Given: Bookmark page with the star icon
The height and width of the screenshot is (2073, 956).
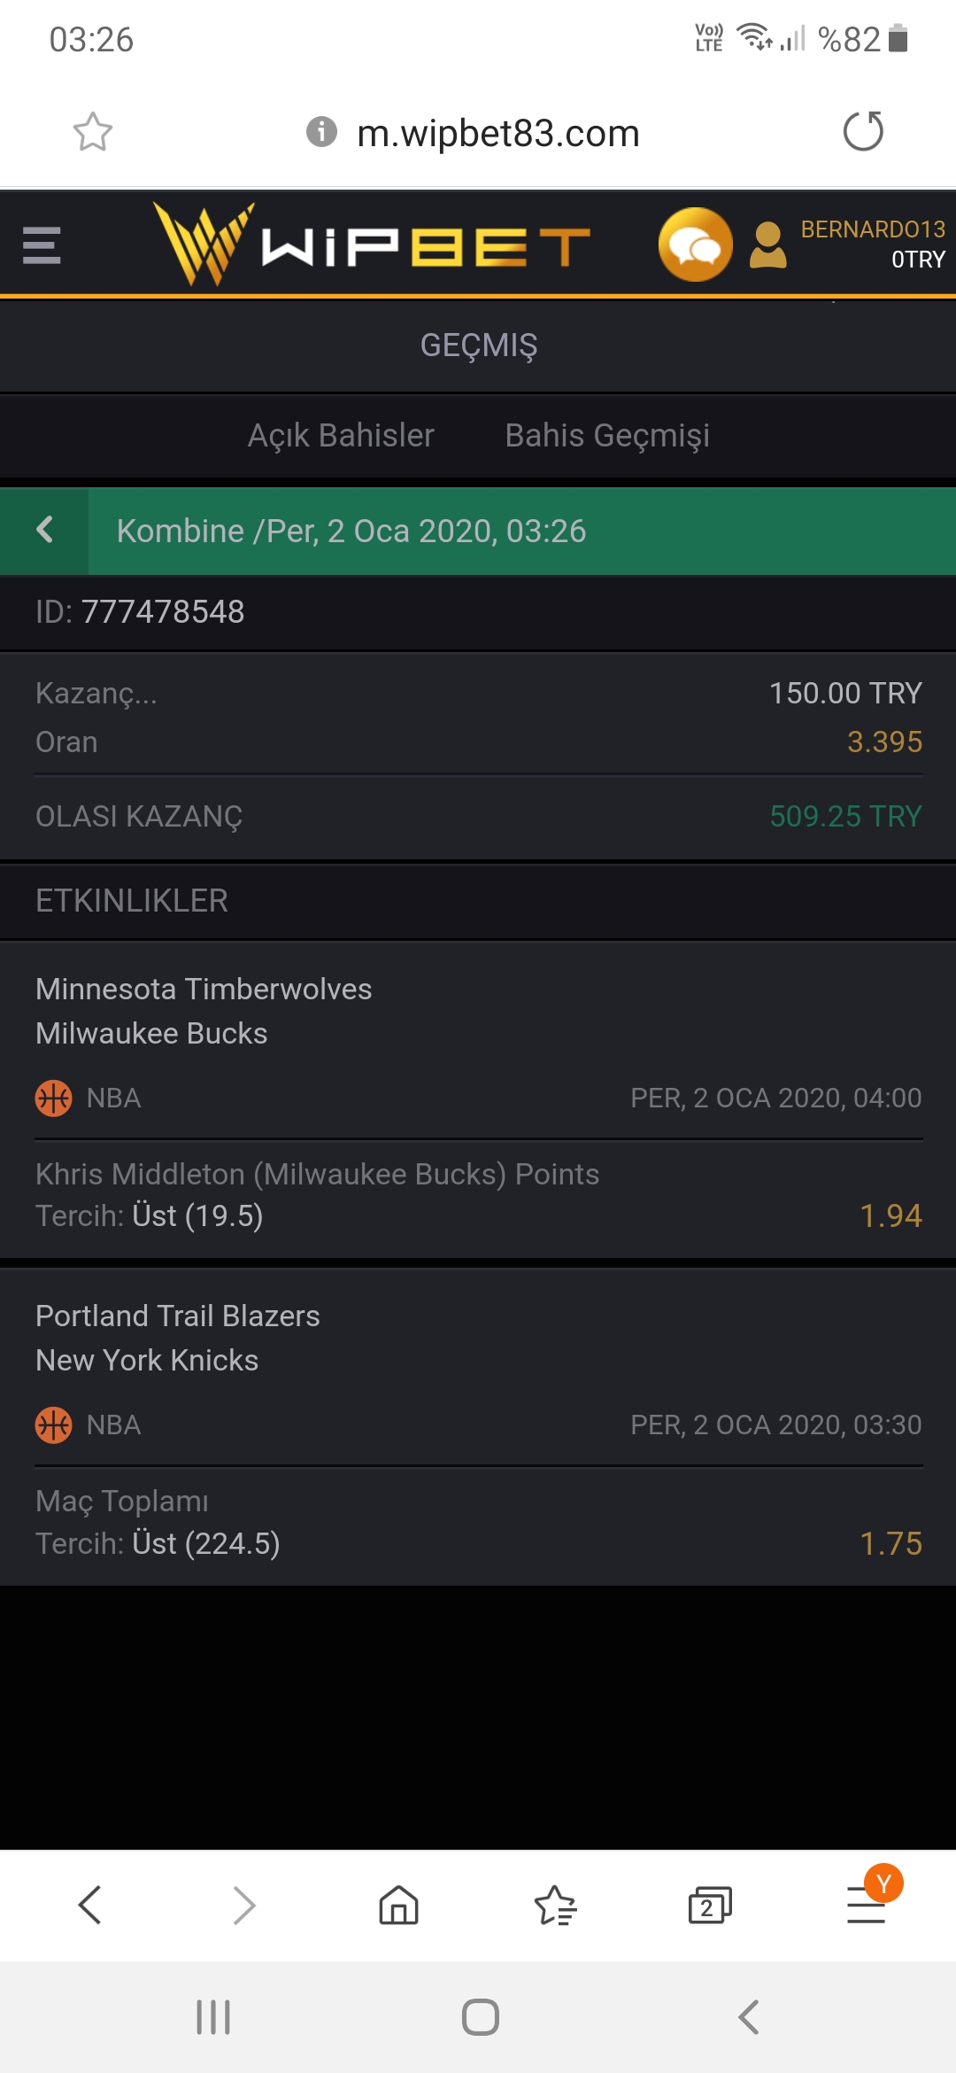Looking at the screenshot, I should [x=92, y=132].
